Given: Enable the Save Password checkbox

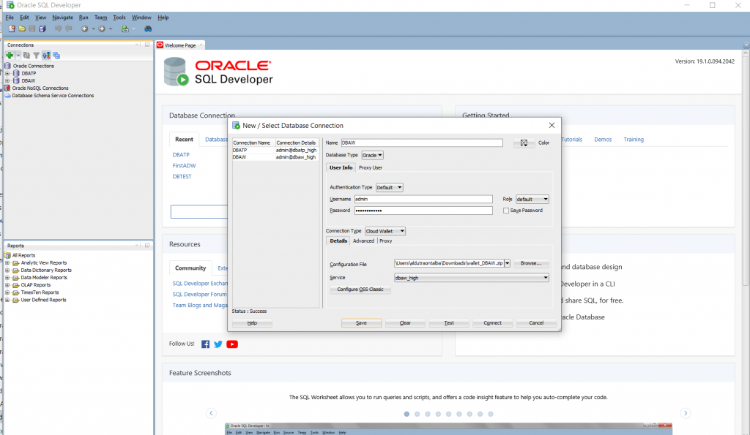Looking at the screenshot, I should tap(506, 211).
